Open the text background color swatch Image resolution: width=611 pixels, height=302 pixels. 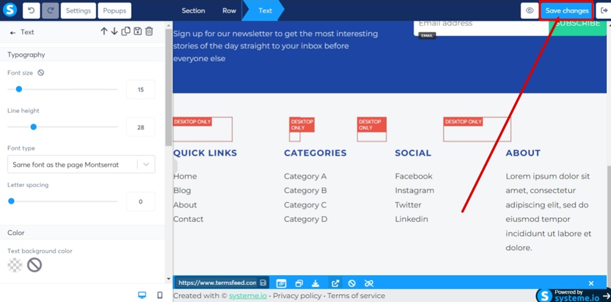(15, 265)
